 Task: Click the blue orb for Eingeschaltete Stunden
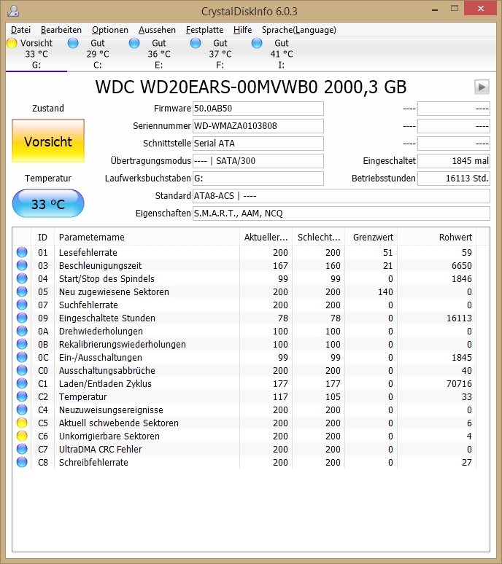point(22,318)
